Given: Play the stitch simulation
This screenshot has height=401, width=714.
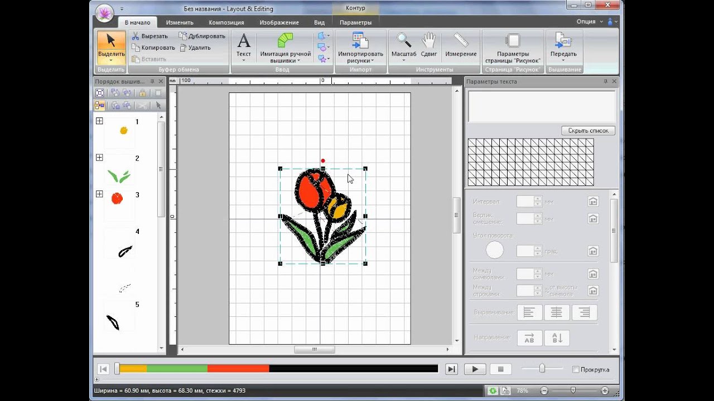Looking at the screenshot, I should click(x=475, y=369).
